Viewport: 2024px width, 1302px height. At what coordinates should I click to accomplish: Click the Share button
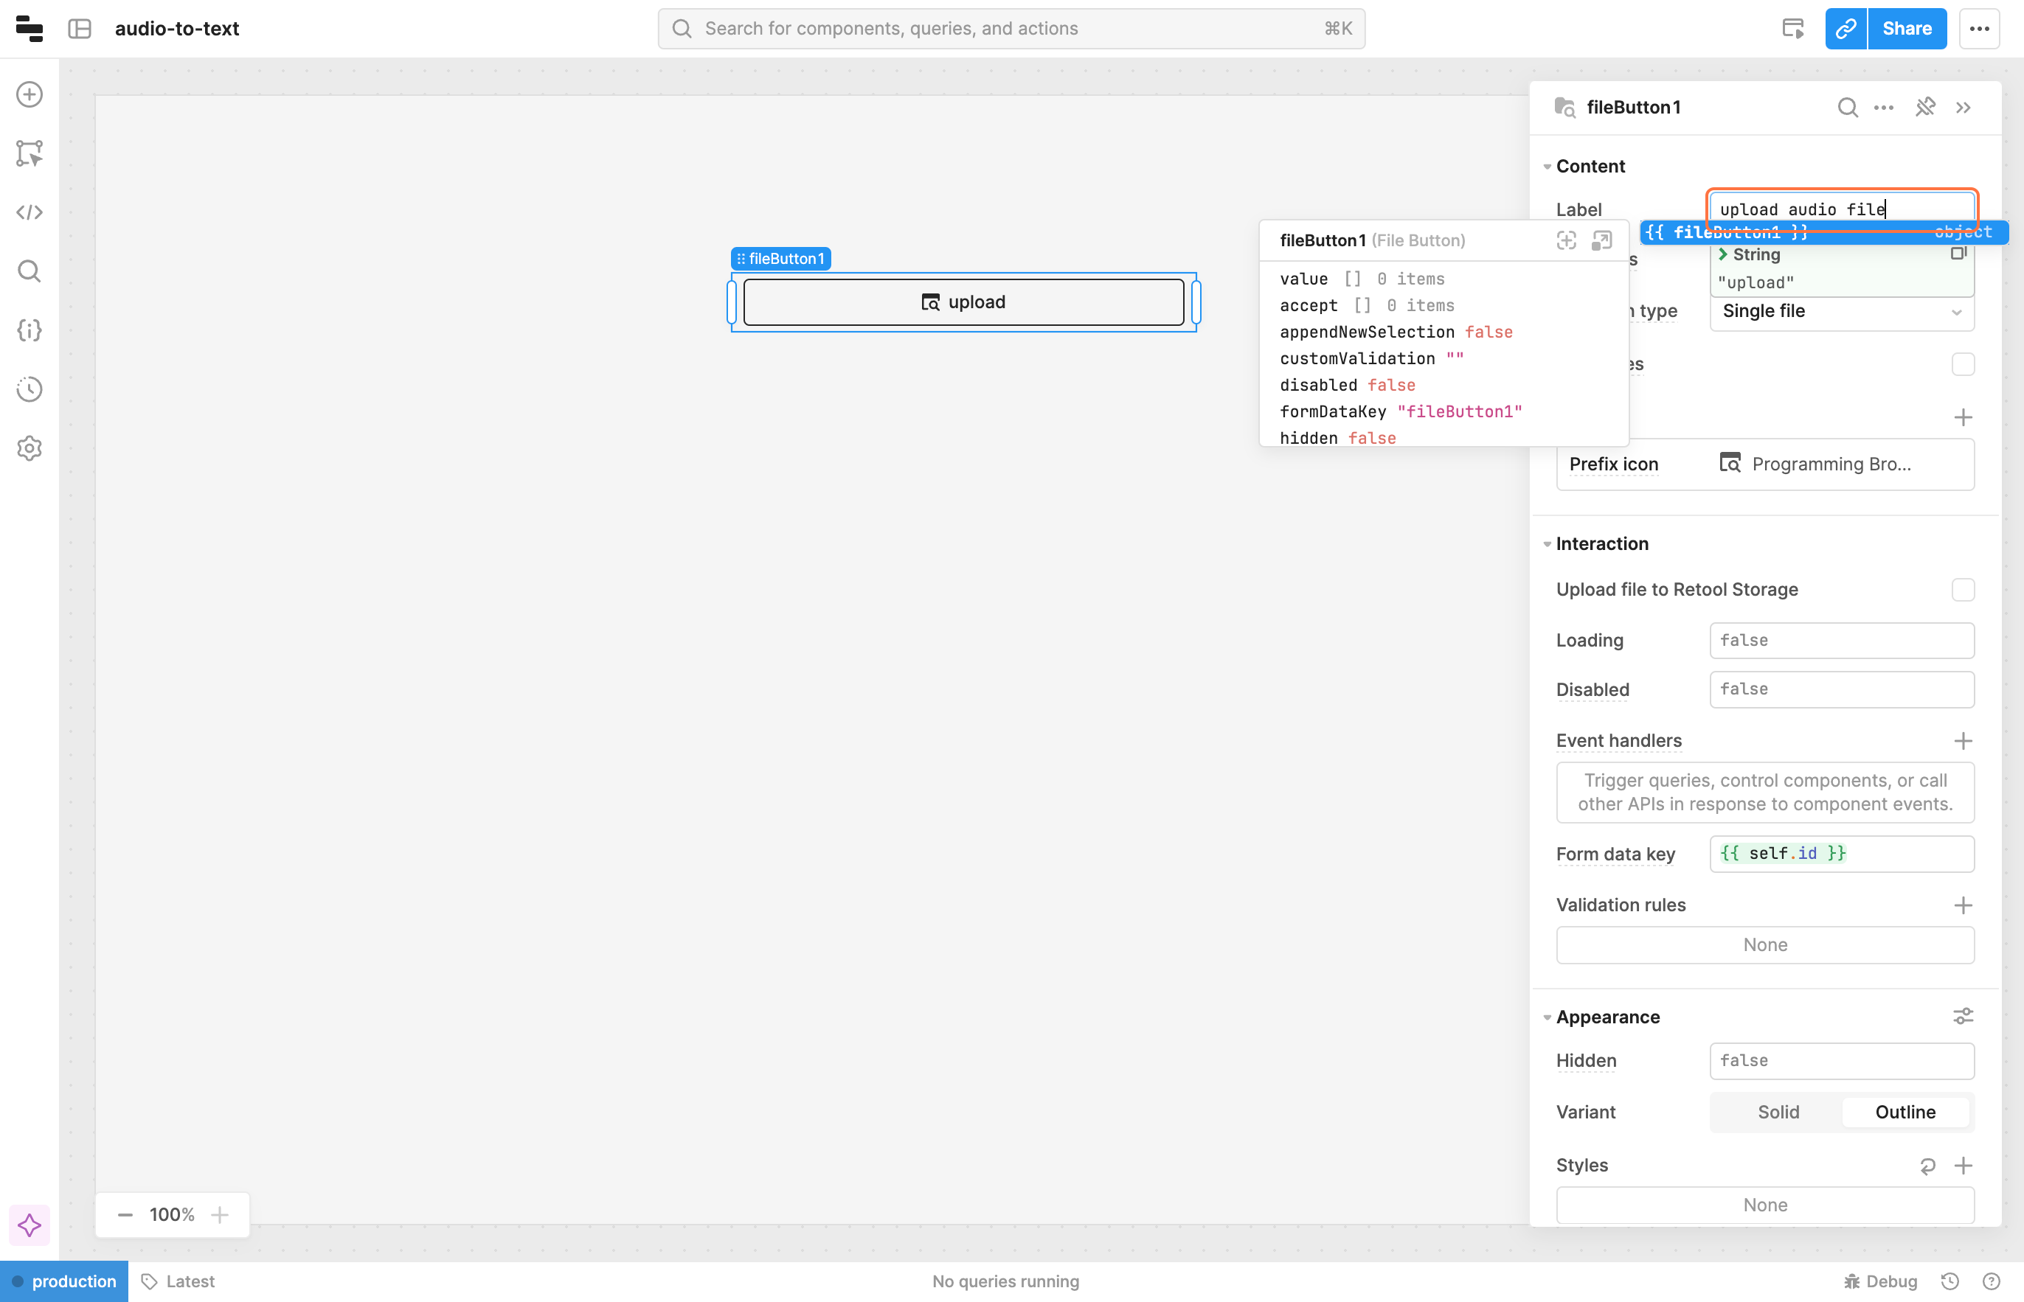(x=1907, y=29)
